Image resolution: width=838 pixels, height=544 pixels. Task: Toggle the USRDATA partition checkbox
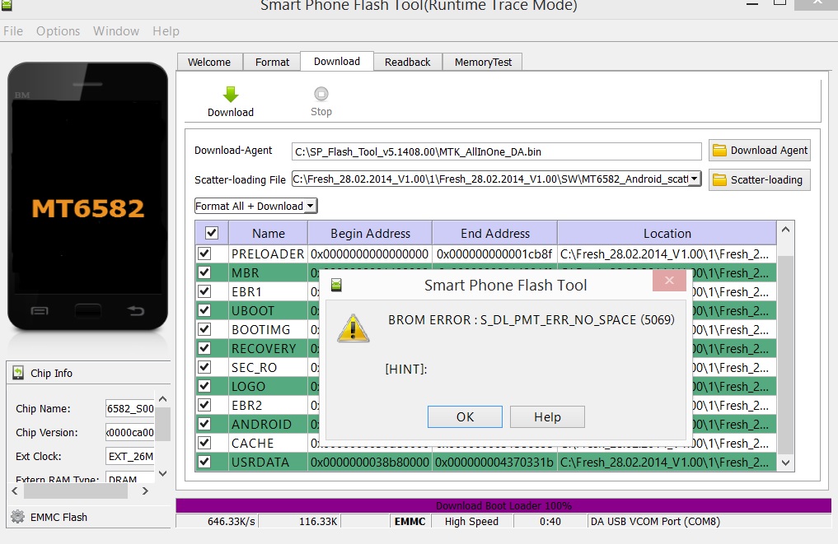204,462
